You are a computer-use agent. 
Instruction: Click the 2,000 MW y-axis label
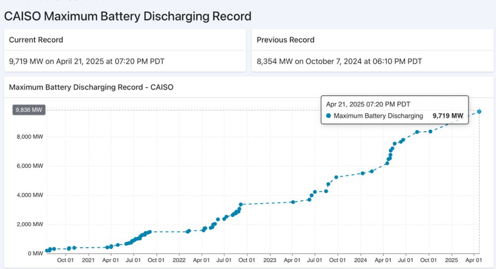[30, 224]
